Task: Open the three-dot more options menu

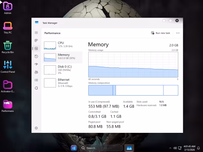Action: point(178,33)
